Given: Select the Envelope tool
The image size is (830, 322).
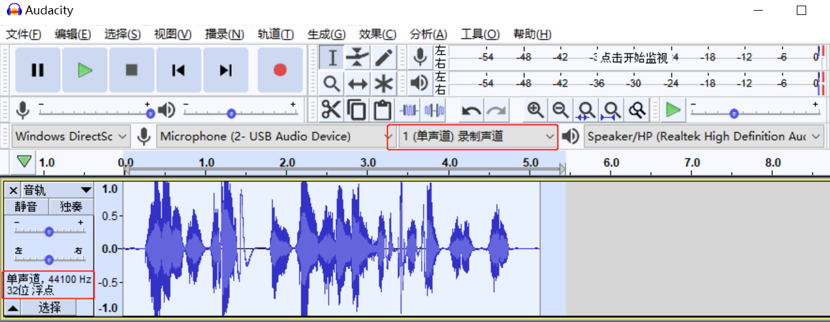Looking at the screenshot, I should click(x=358, y=58).
